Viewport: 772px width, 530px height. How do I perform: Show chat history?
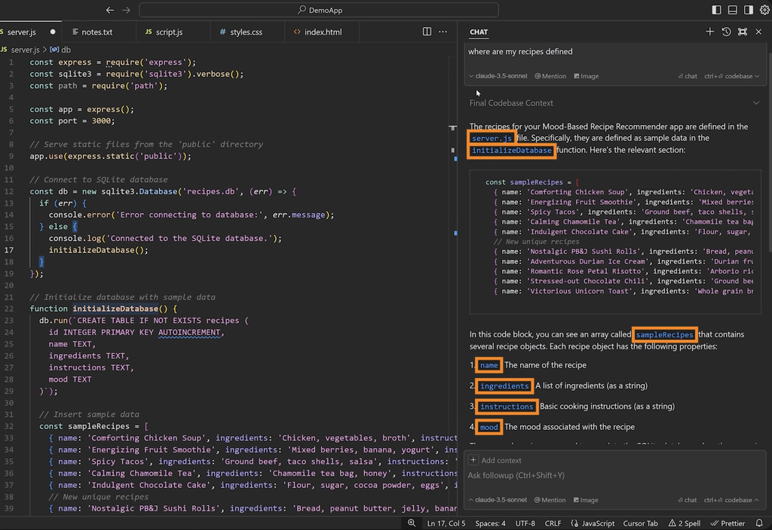[x=726, y=32]
